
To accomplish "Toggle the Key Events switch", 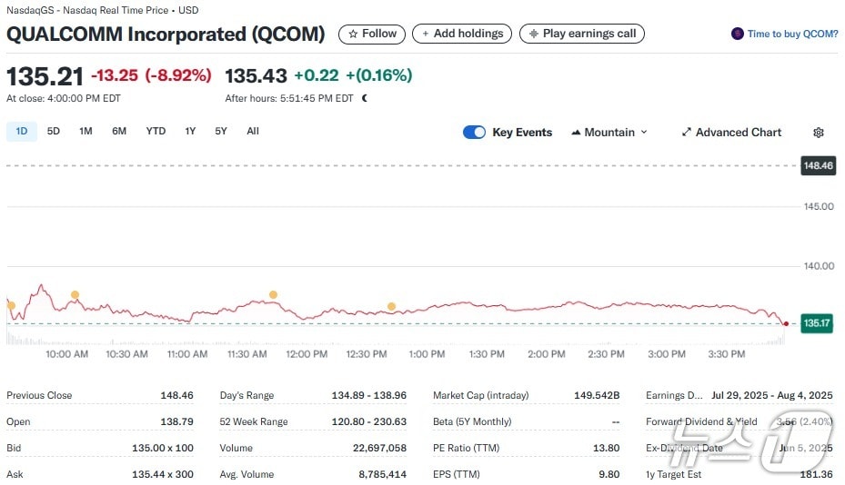I will point(474,133).
